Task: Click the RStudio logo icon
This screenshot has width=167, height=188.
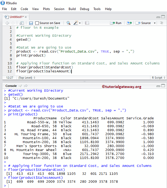Action: pos(3,3)
